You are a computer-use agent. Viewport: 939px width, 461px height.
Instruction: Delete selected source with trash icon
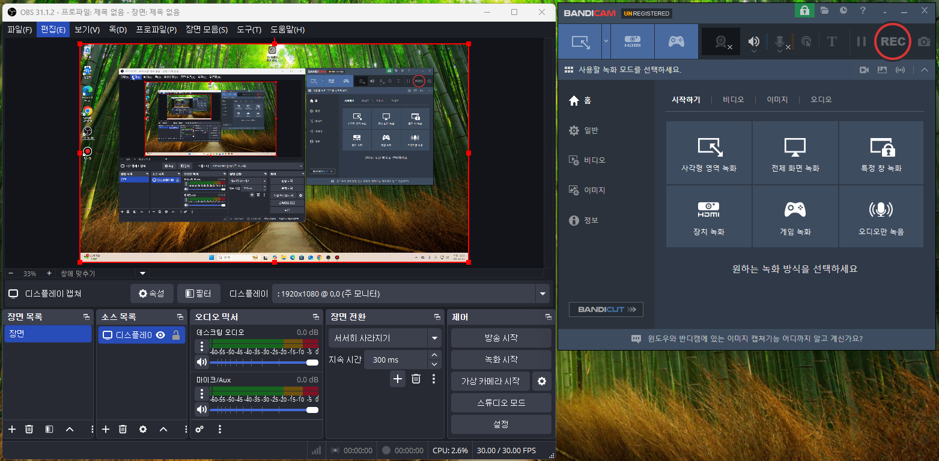click(x=123, y=429)
